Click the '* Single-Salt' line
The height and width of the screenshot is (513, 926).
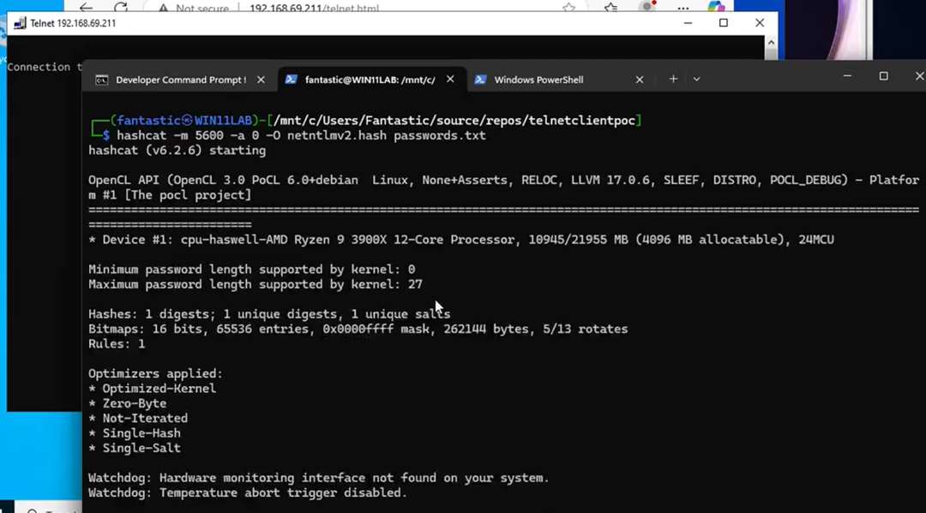(135, 448)
